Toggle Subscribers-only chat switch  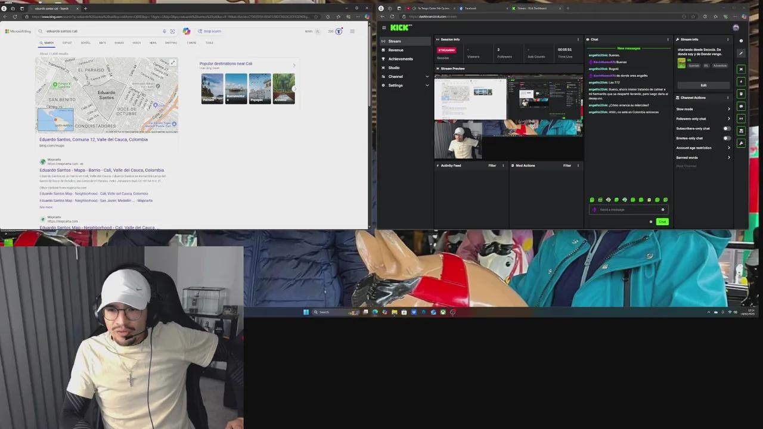pyautogui.click(x=727, y=129)
